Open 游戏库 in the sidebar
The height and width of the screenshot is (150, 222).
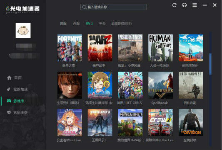tap(19, 101)
